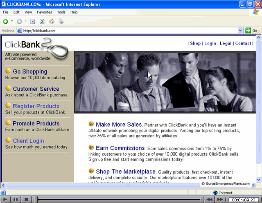
Task: Click the Shop link in the top navigation
Action: tap(195, 43)
